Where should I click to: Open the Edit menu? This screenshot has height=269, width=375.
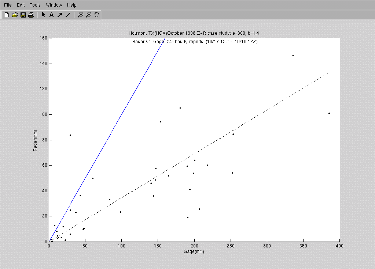point(21,5)
